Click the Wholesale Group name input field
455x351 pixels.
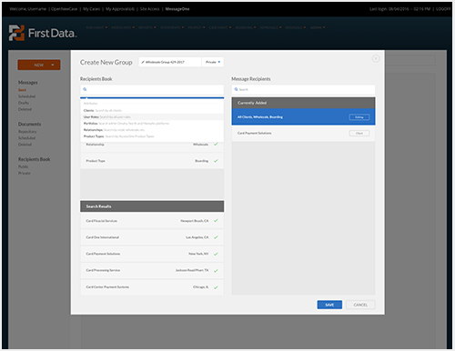[x=170, y=62]
